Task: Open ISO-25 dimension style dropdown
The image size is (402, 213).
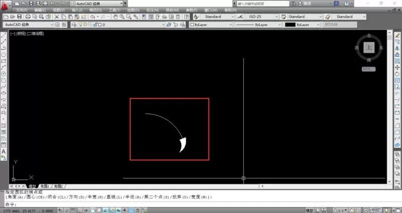Action: [261, 17]
